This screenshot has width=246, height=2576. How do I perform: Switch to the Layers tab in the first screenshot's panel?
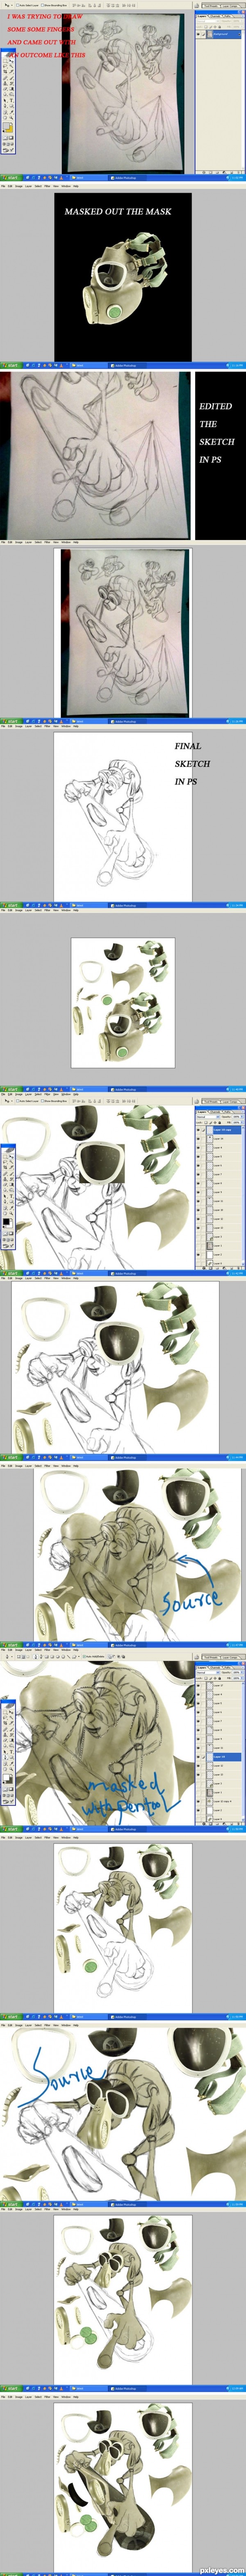(x=202, y=17)
